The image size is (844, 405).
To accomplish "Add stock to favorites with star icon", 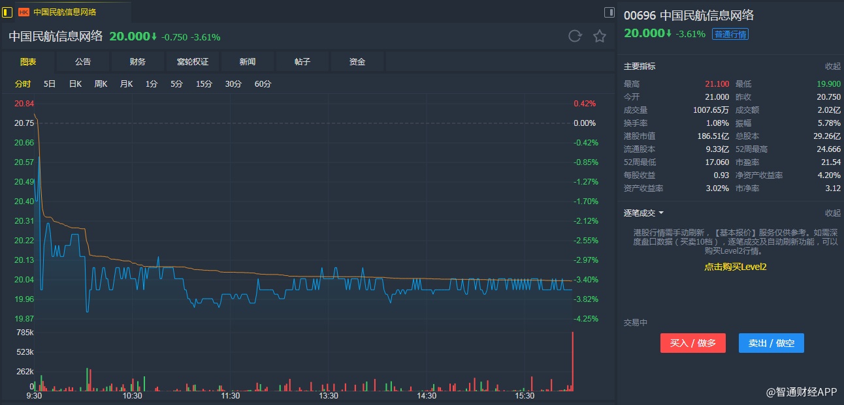I will (x=600, y=37).
